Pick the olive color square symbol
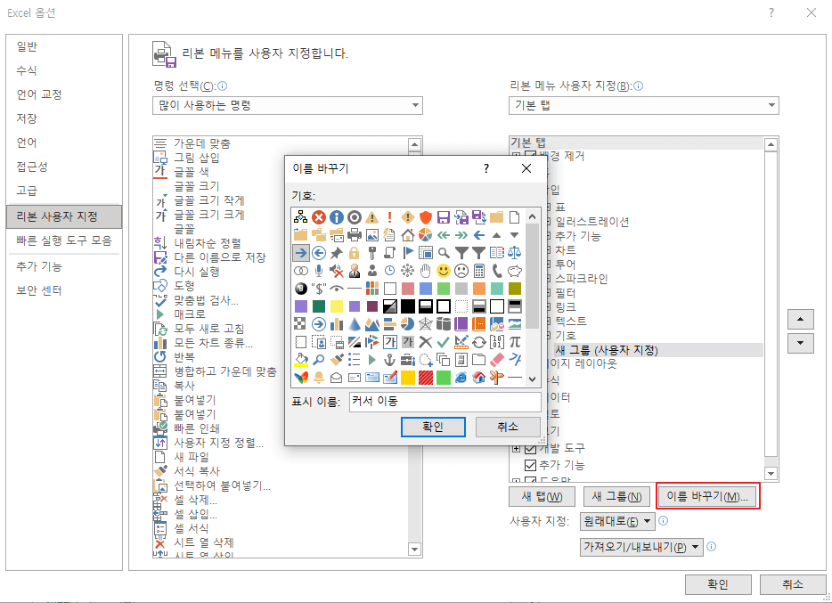 [x=515, y=289]
